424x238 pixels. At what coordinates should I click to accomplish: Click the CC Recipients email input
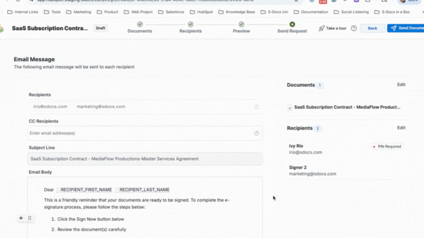tap(145, 133)
